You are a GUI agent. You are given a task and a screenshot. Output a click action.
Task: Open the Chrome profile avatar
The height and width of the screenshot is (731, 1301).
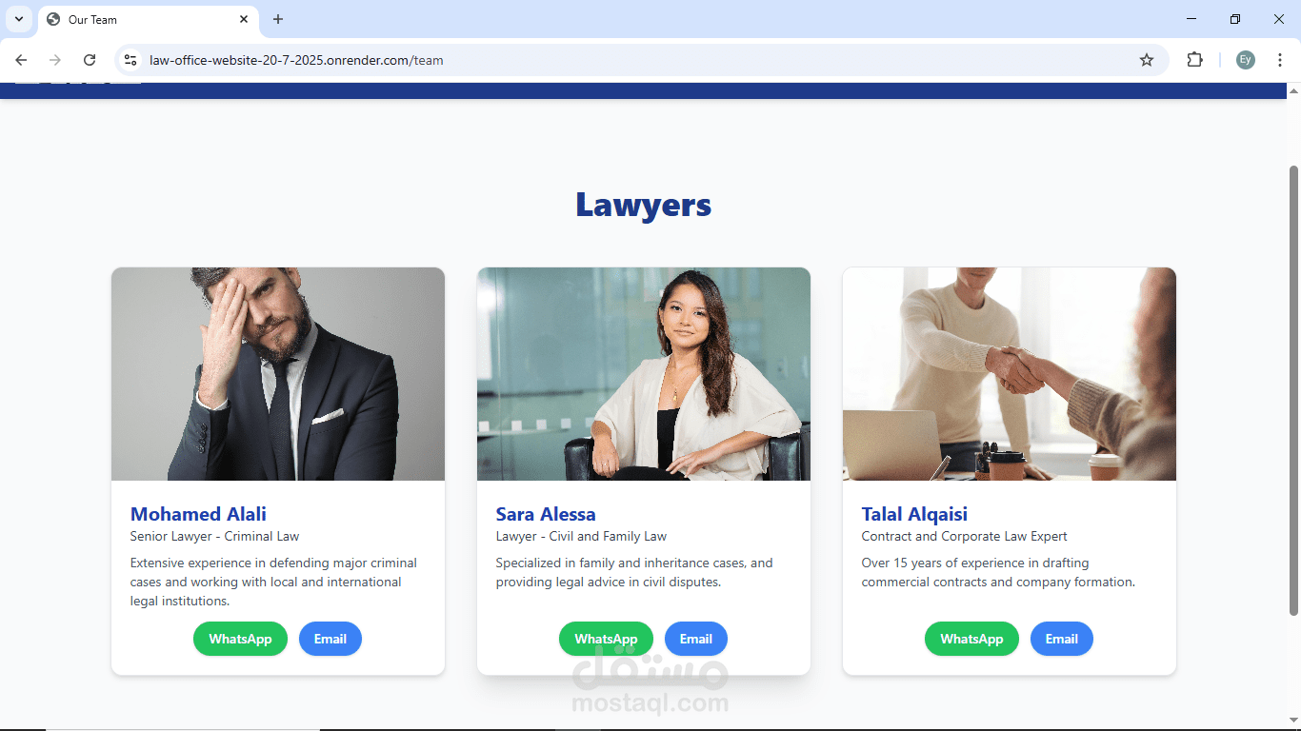[1246, 60]
